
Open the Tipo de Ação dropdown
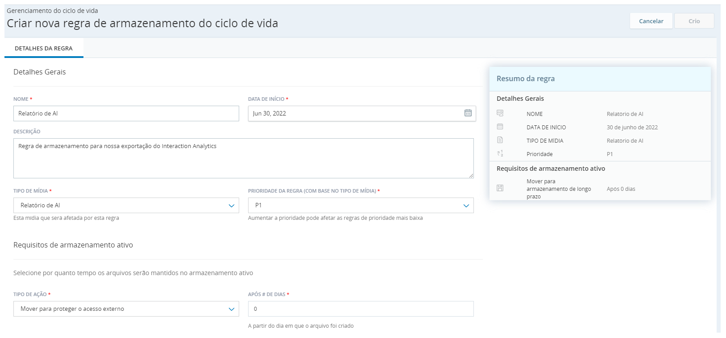[x=126, y=309]
